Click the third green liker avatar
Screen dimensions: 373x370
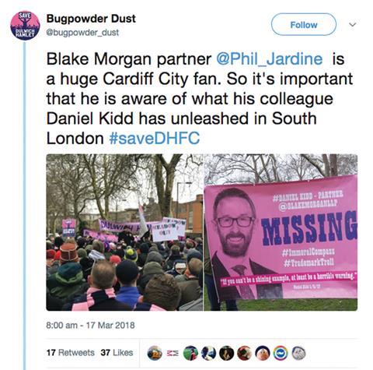tap(190, 353)
